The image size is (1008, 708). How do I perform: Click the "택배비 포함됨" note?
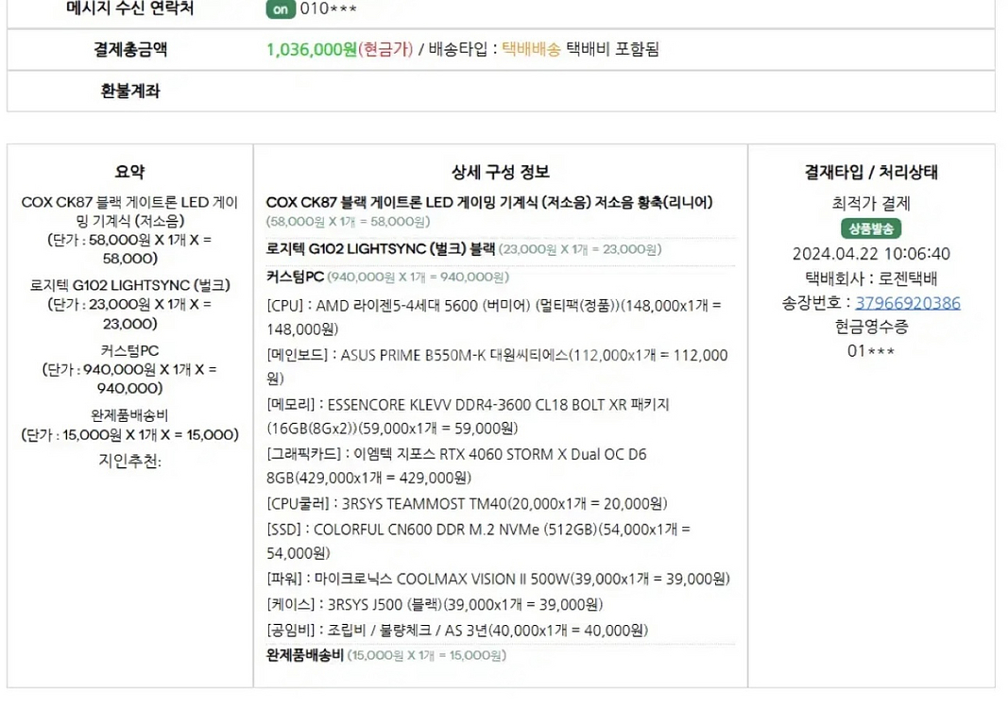(613, 49)
